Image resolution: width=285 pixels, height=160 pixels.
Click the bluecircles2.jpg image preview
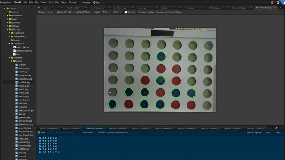pyautogui.click(x=160, y=70)
